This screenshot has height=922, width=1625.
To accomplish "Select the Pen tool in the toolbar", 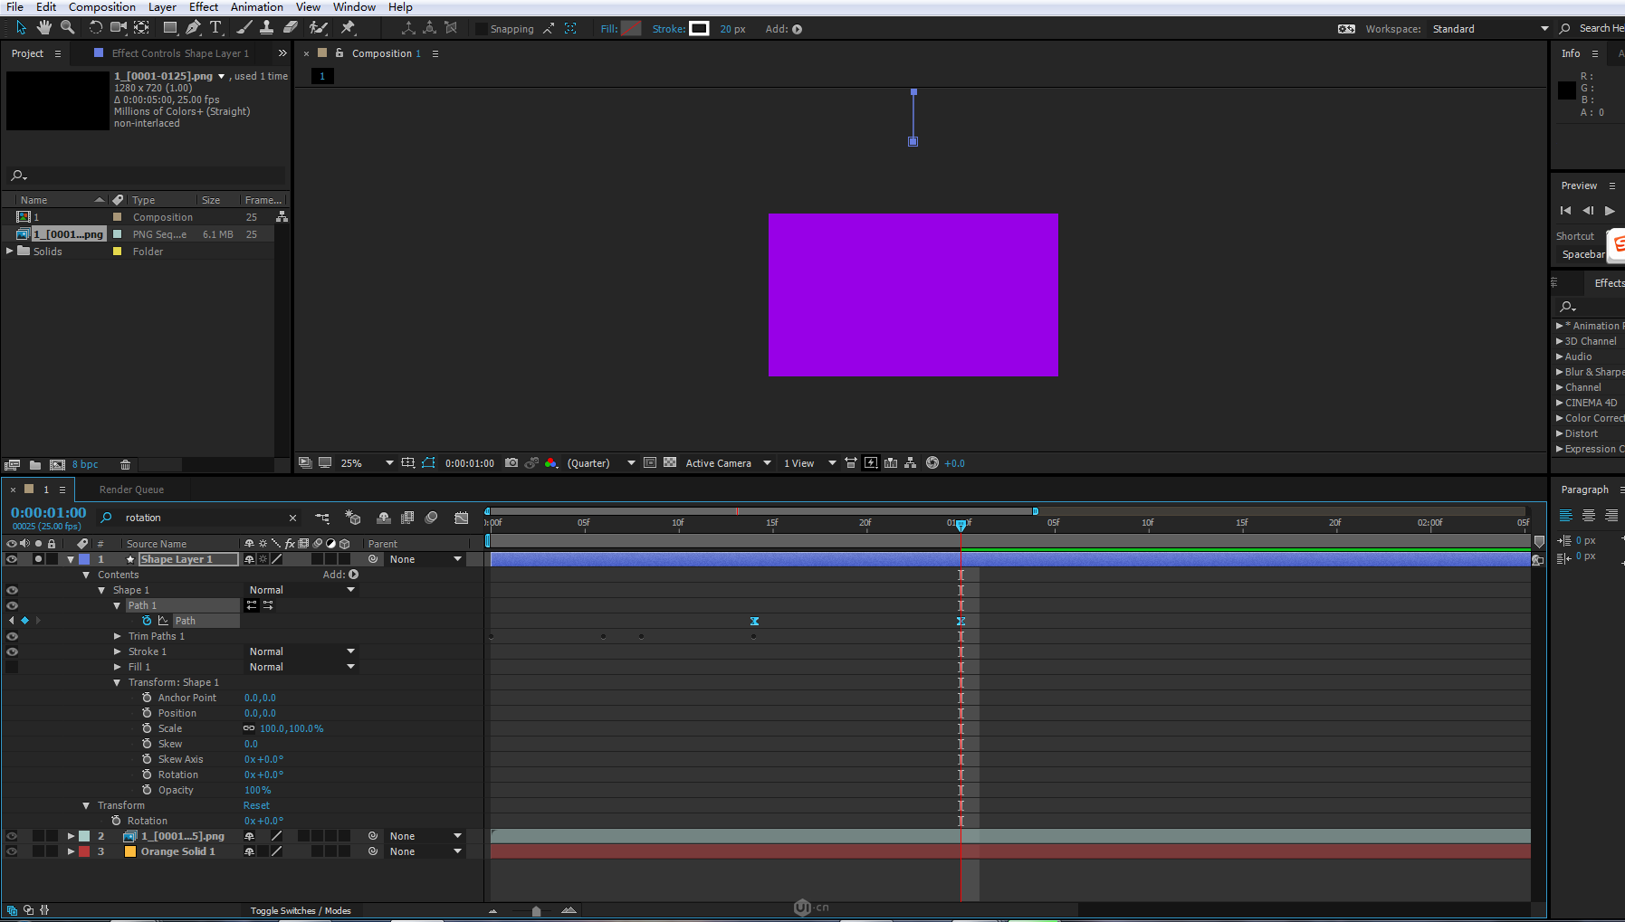I will click(193, 28).
